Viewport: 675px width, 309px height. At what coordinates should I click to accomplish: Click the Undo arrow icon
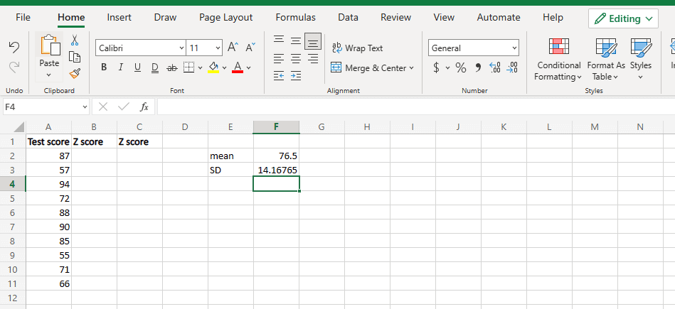coord(14,48)
